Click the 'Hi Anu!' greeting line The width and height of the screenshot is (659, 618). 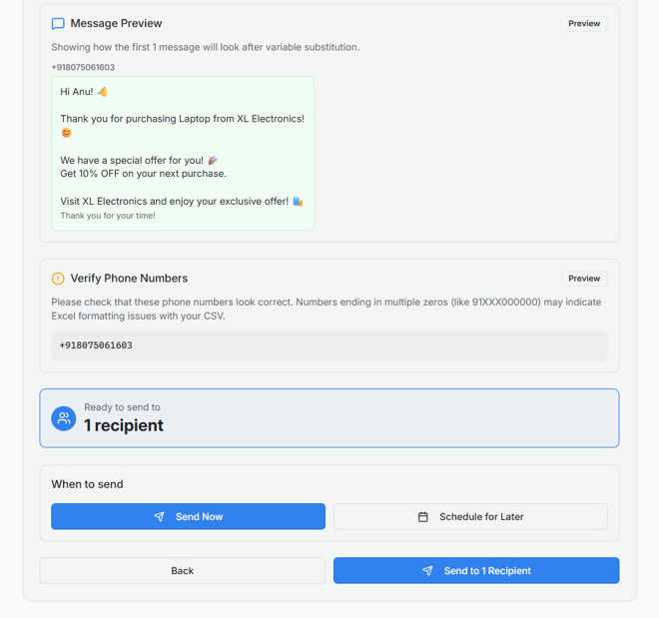tap(84, 92)
